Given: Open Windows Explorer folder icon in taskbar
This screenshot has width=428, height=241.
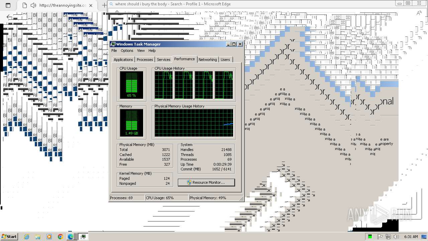Looking at the screenshot, I should 38,237.
